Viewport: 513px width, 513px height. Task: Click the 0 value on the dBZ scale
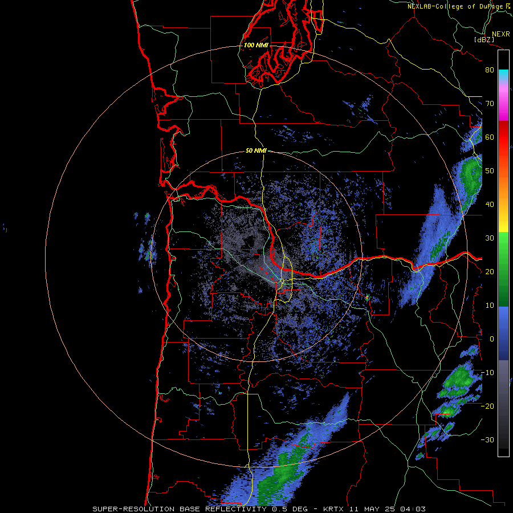[x=492, y=339]
